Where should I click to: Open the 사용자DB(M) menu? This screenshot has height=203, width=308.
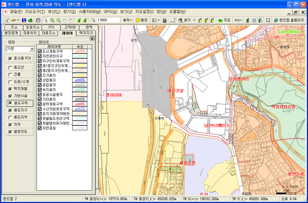pyautogui.click(x=90, y=12)
